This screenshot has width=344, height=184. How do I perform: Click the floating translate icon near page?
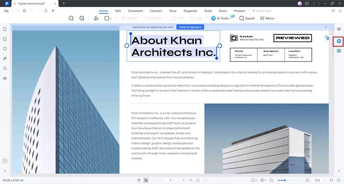(x=327, y=38)
